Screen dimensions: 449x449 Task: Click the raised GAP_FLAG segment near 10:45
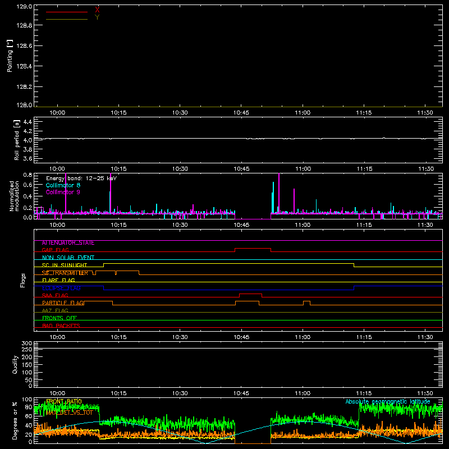coord(253,249)
